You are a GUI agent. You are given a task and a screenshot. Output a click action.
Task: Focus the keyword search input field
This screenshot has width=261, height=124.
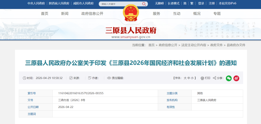coord(121,4)
